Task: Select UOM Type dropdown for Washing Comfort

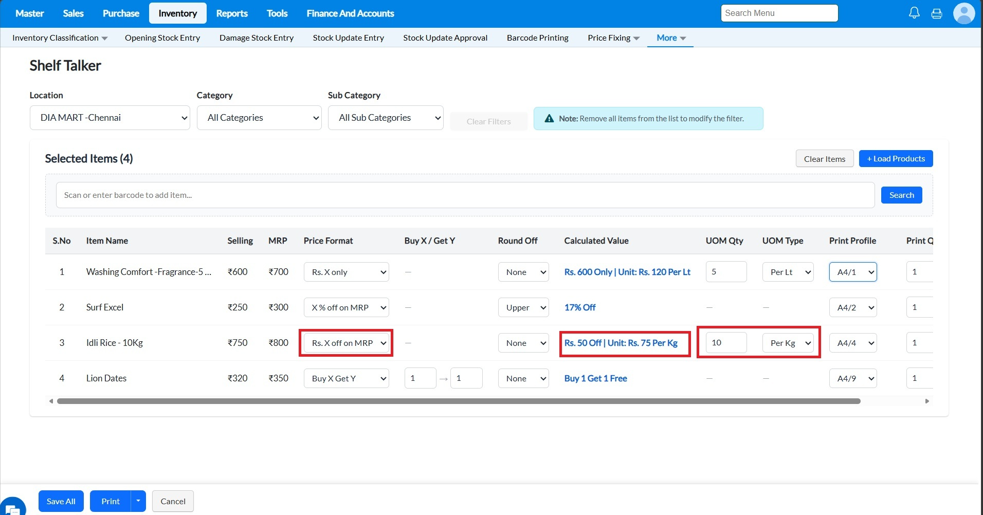Action: 788,272
